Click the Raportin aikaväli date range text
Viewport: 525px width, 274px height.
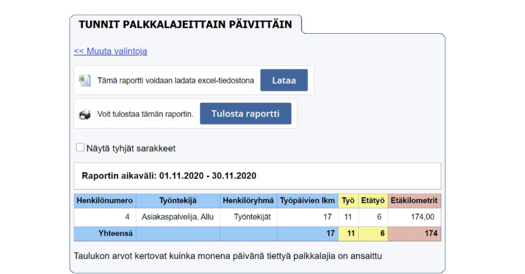click(x=169, y=176)
